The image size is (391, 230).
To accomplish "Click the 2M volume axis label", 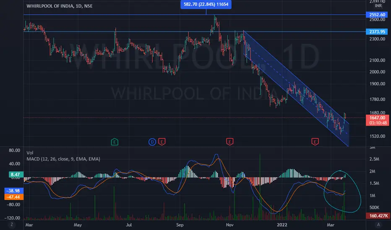I will click(372, 171).
